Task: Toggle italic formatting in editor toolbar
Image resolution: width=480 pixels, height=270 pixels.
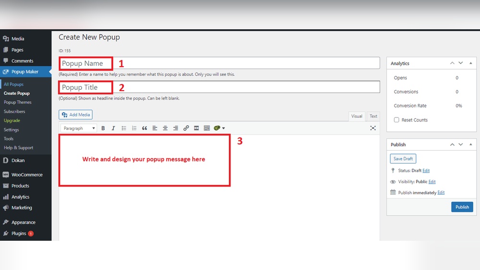Action: (113, 128)
